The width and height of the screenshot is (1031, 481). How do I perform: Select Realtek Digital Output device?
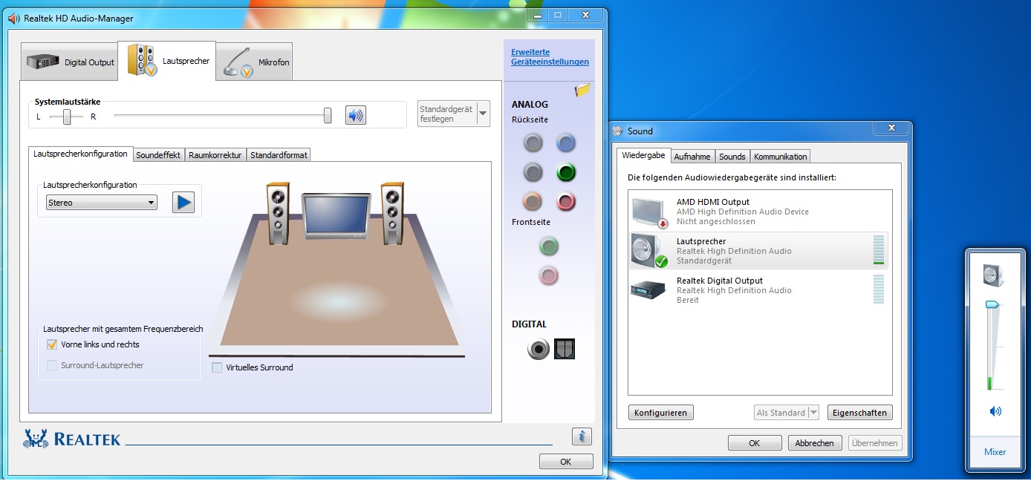point(759,290)
